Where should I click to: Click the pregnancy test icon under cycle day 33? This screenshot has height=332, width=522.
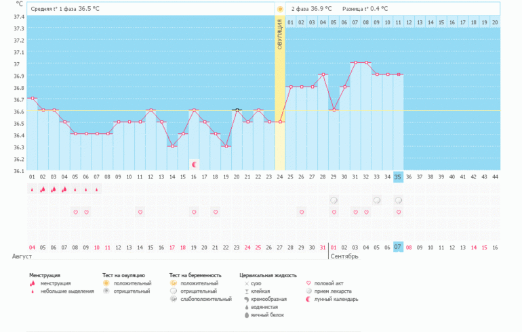coord(377,201)
